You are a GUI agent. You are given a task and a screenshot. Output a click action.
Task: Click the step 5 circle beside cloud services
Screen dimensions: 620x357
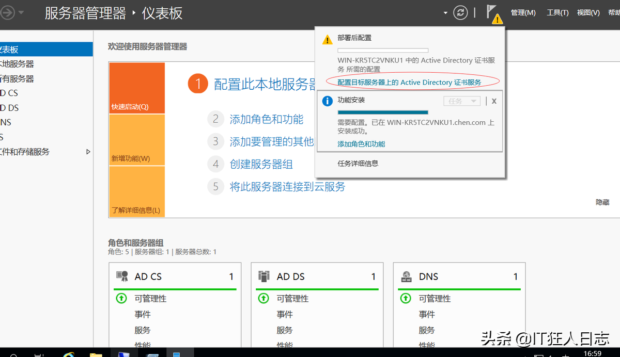tap(215, 187)
